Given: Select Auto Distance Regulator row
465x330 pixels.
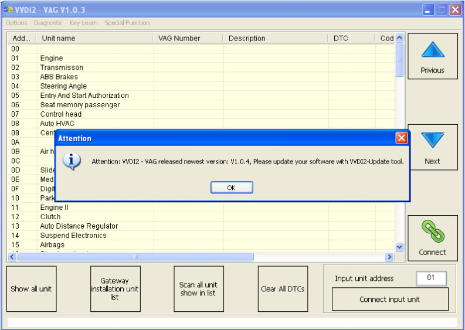Looking at the screenshot, I should point(201,226).
